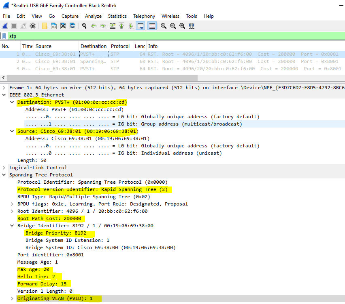Open capture options gear icon
Viewport: 345px width, 304px height.
click(x=33, y=26)
